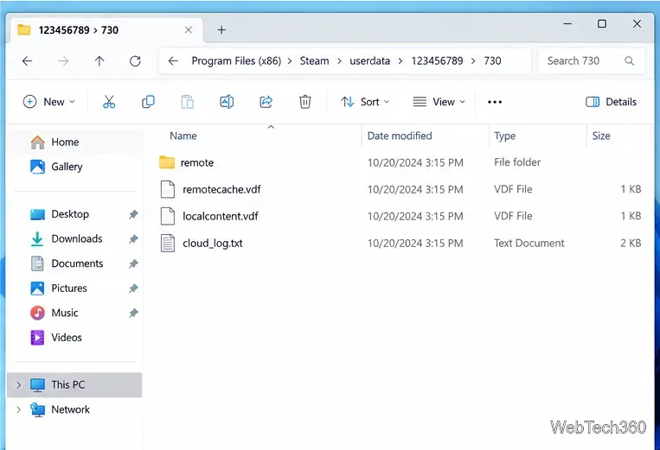Open Gallery in sidebar

(x=67, y=167)
